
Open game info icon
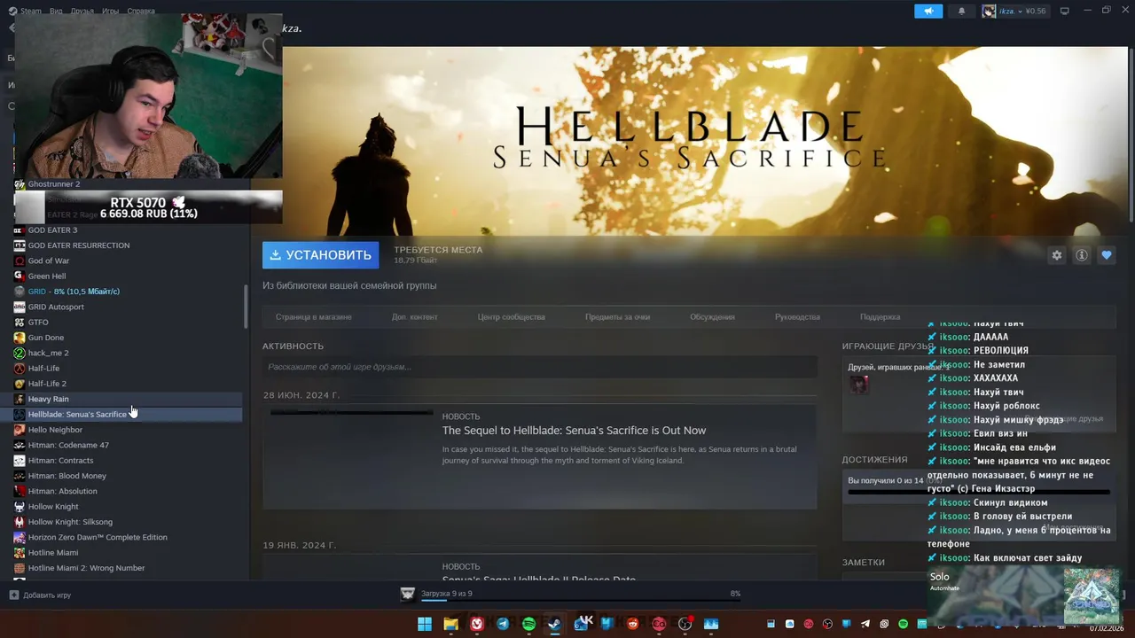click(x=1082, y=255)
